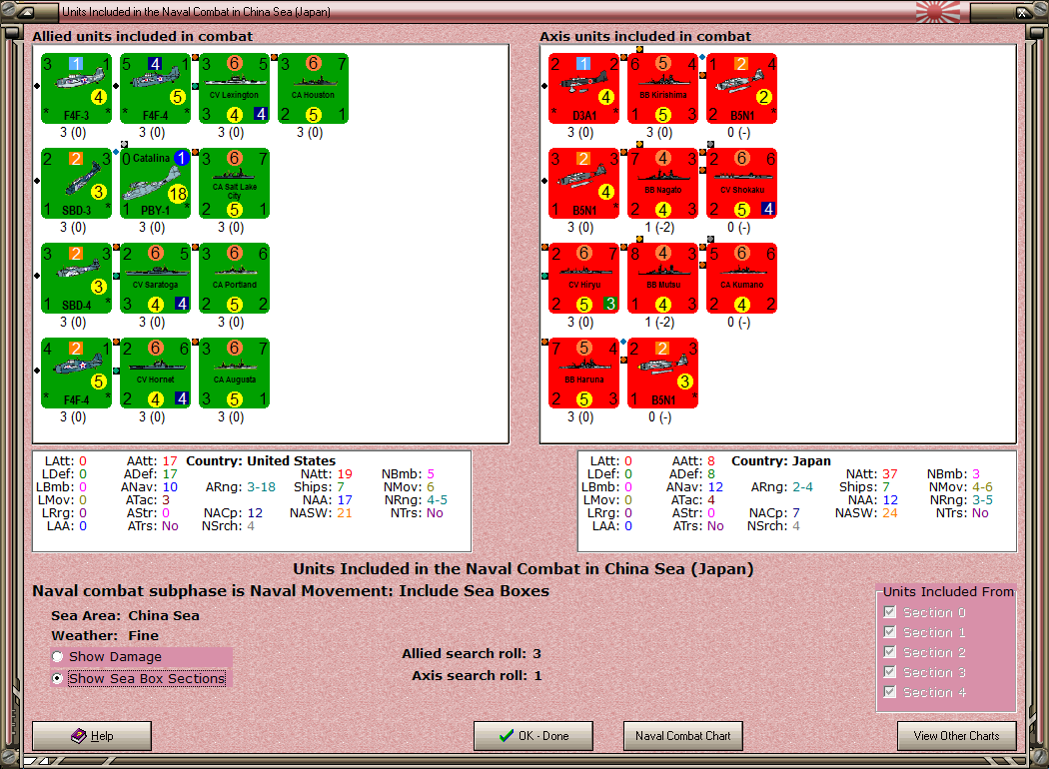Image resolution: width=1049 pixels, height=769 pixels.
Task: Click the BB Mutsu battleship counter
Action: coord(663,279)
